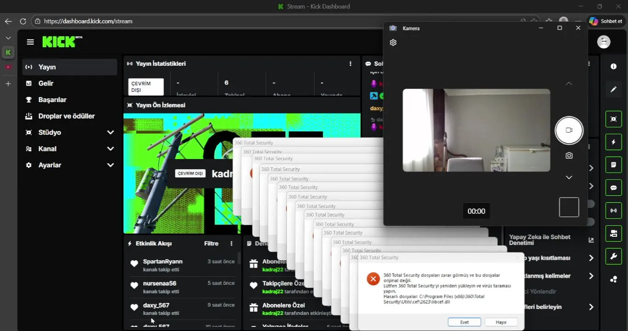Open the banned words (kelimeler) chevron
This screenshot has width=628, height=331.
[591, 276]
